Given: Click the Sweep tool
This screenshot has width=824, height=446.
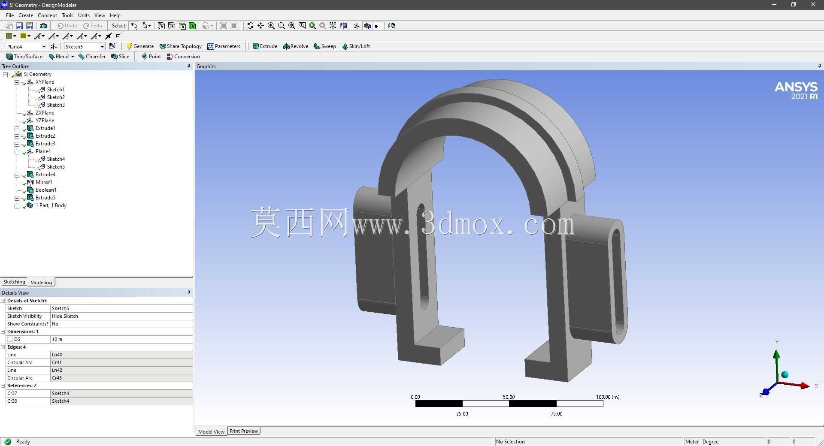Looking at the screenshot, I should (325, 46).
